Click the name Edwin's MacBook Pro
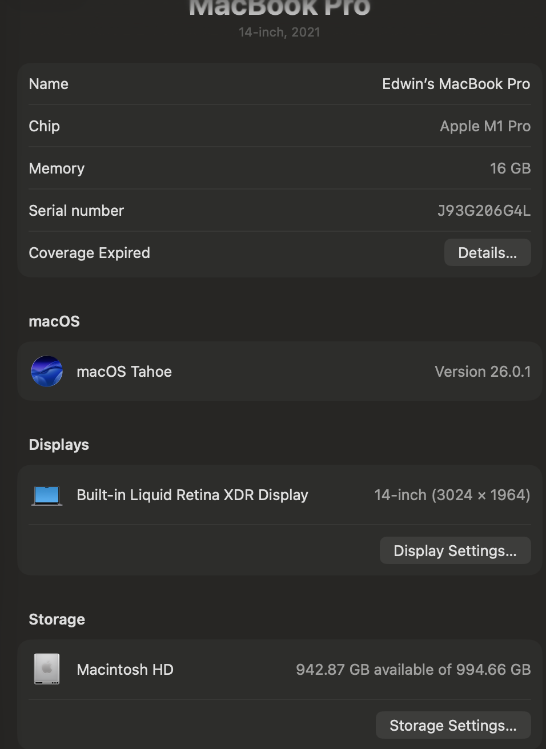 pyautogui.click(x=456, y=84)
